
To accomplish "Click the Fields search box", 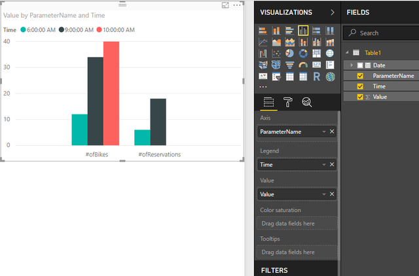I will [381, 33].
